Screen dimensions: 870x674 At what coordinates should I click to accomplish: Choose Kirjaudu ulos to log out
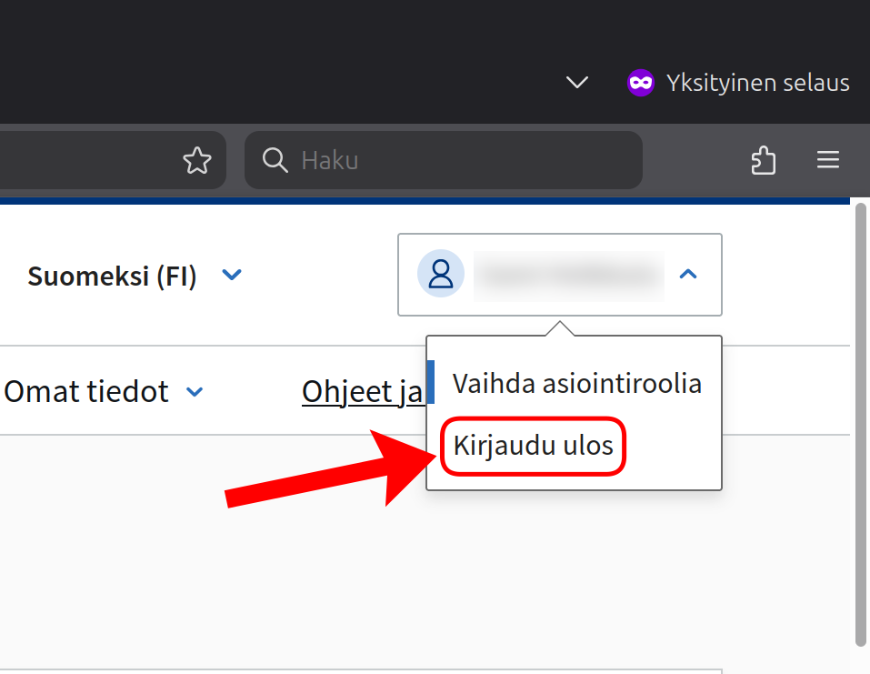tap(534, 446)
